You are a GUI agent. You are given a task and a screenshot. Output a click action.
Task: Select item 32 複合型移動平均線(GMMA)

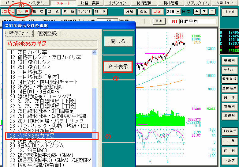(50, 155)
